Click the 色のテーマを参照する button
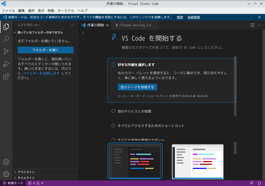Image resolution: width=265 pixels, height=186 pixels. 137,87
